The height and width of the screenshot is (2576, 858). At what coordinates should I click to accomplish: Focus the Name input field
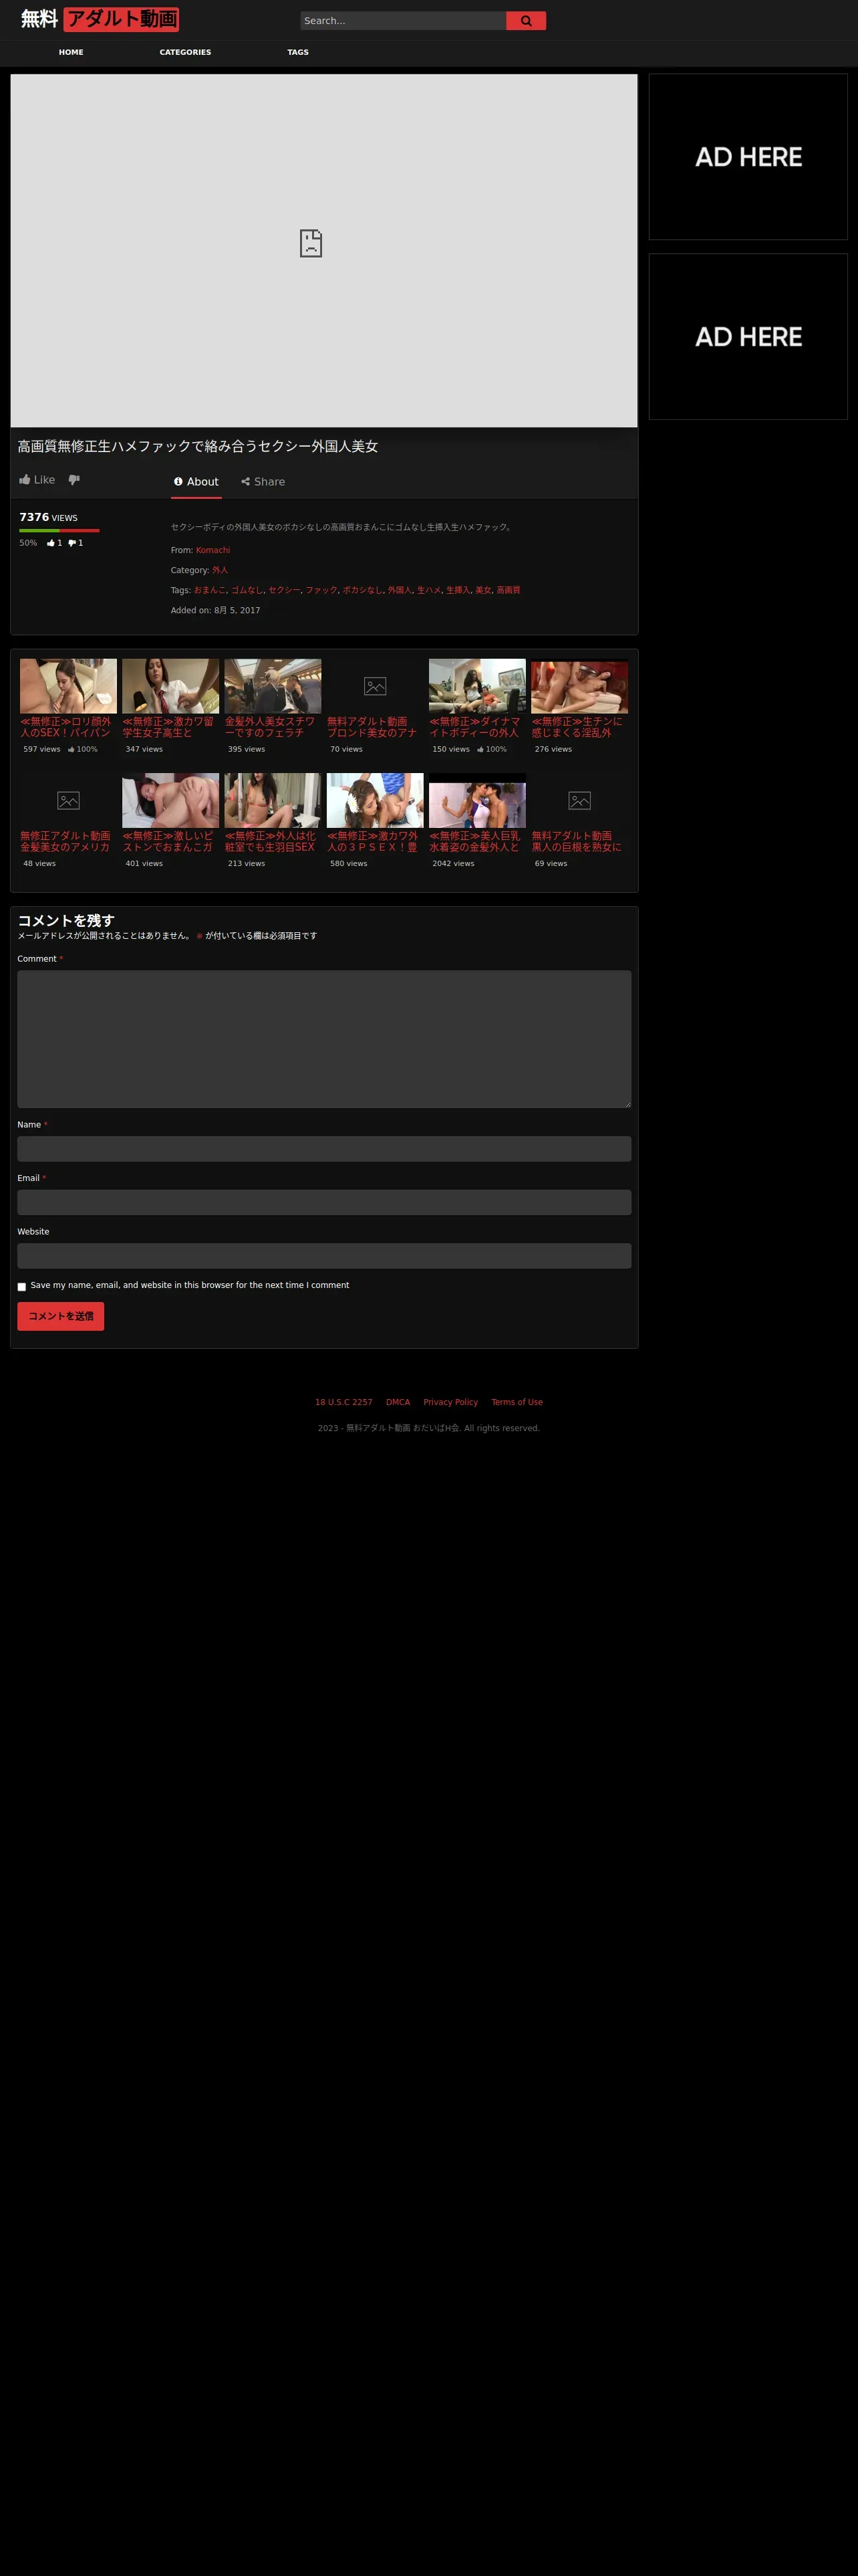(323, 1149)
